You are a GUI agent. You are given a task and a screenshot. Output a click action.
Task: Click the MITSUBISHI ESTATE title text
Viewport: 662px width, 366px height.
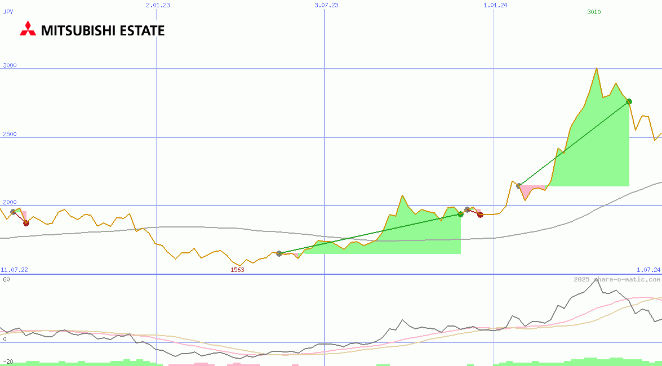(103, 30)
